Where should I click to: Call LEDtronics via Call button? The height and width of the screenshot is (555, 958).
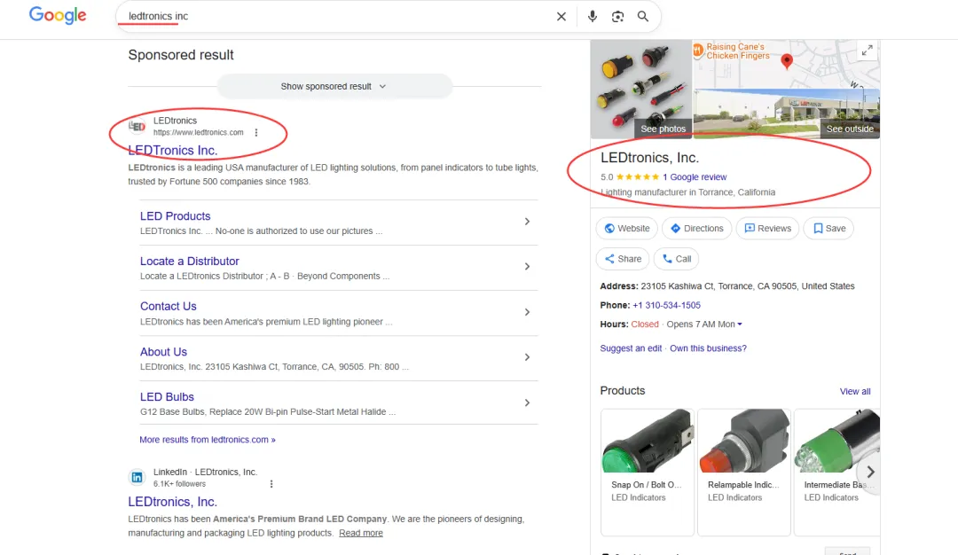pos(676,259)
